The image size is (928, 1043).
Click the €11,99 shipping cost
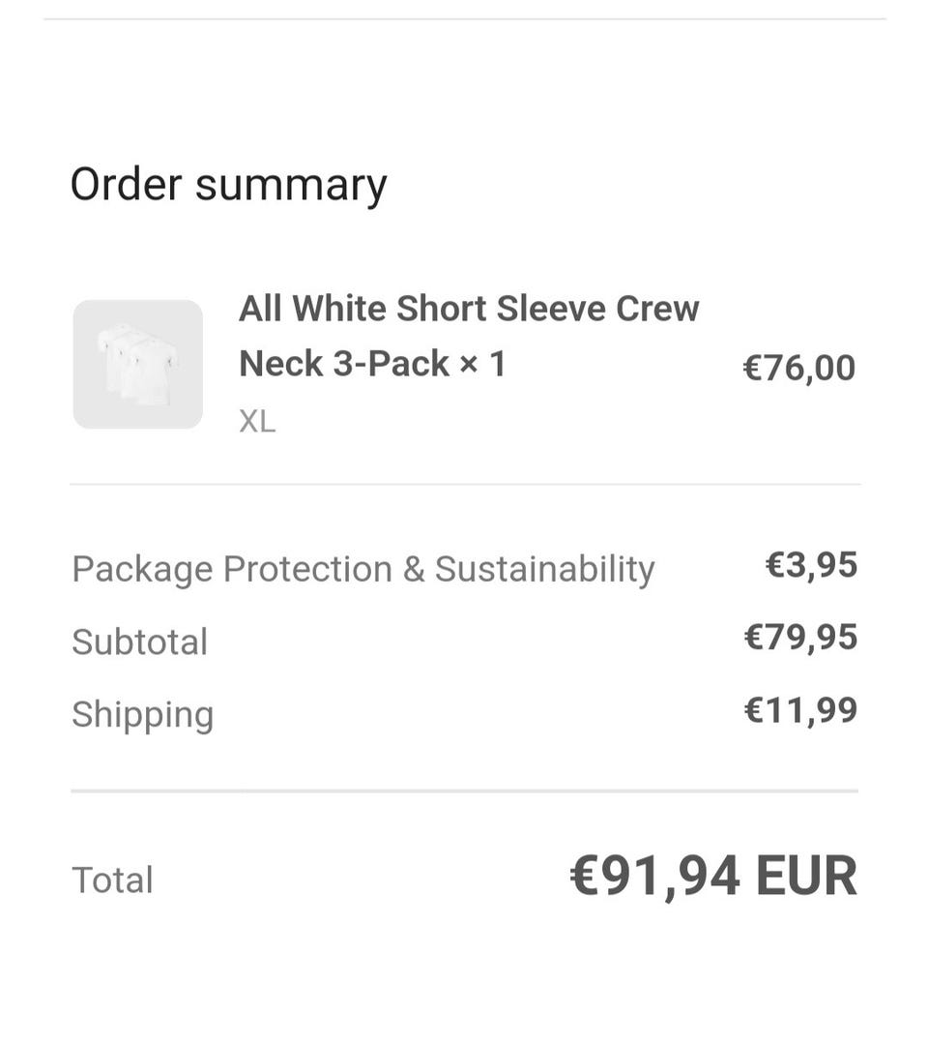click(800, 710)
